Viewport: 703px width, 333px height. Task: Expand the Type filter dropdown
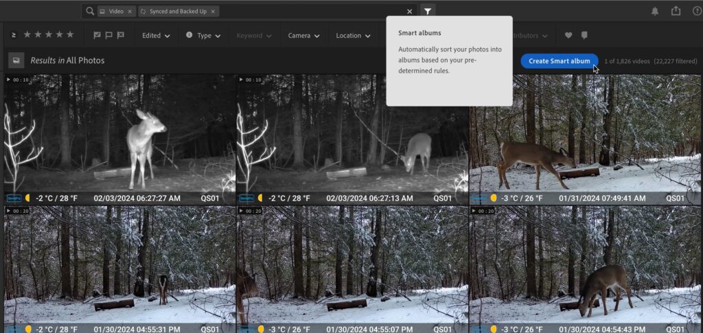(203, 36)
